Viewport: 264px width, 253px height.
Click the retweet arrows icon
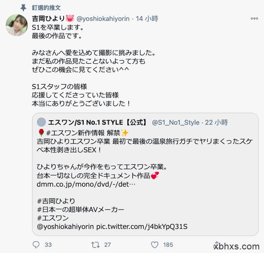[95, 245]
